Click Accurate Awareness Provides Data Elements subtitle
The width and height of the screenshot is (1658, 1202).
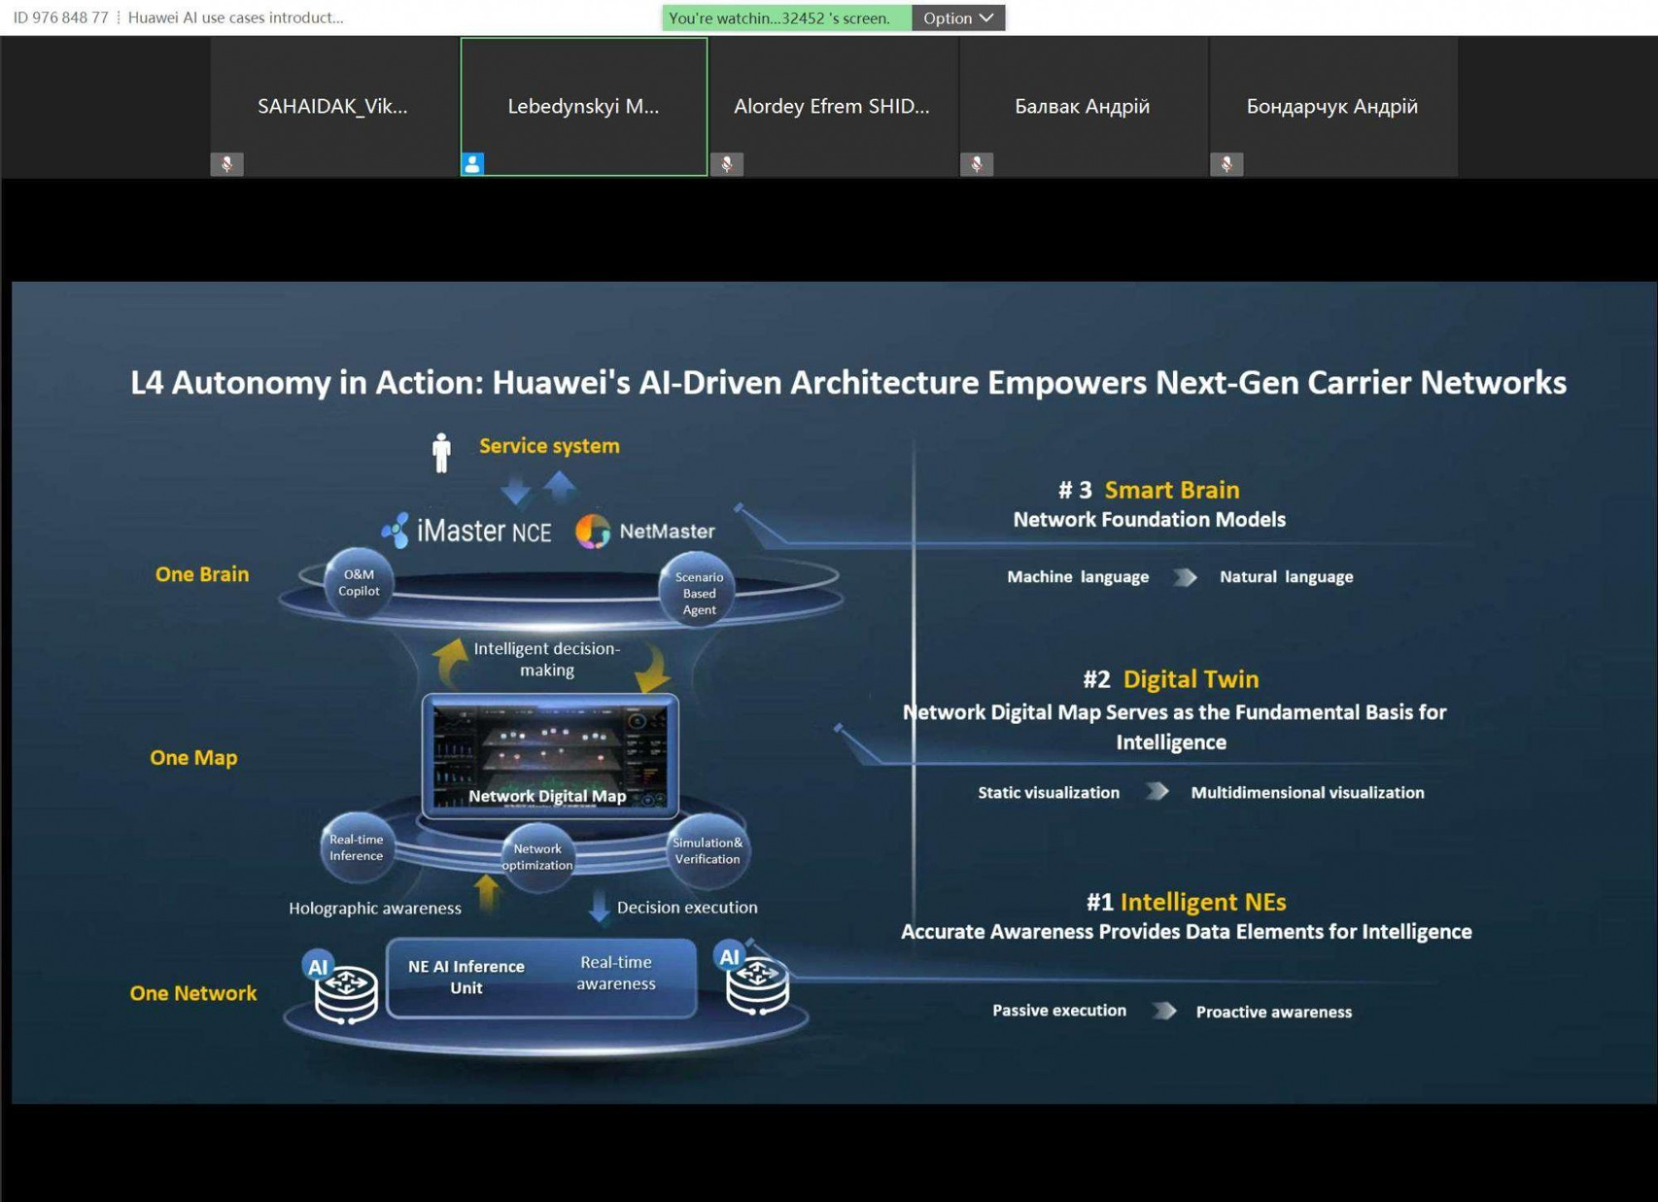point(1186,933)
